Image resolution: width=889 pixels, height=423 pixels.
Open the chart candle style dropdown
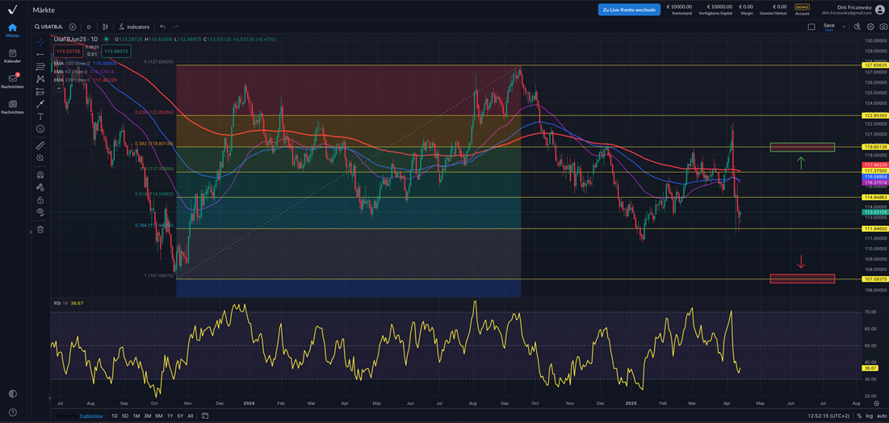[106, 27]
